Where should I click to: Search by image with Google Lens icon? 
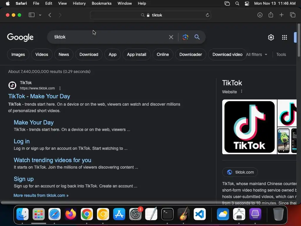coord(185,37)
